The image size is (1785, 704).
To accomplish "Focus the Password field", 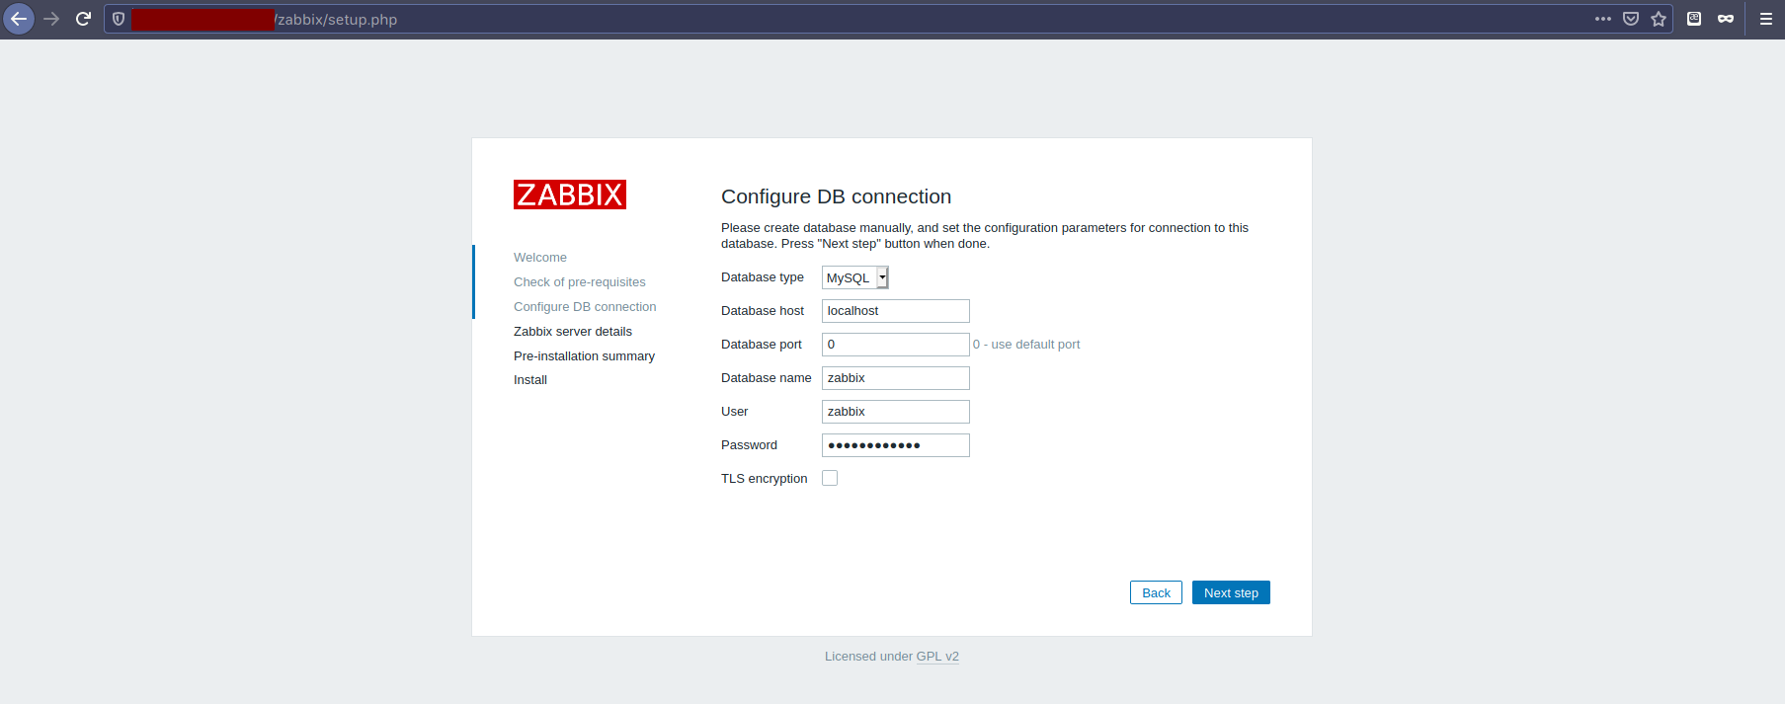I will pos(896,445).
